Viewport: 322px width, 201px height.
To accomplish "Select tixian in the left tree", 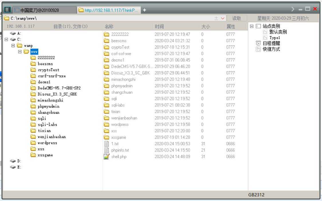I will 44,131.
